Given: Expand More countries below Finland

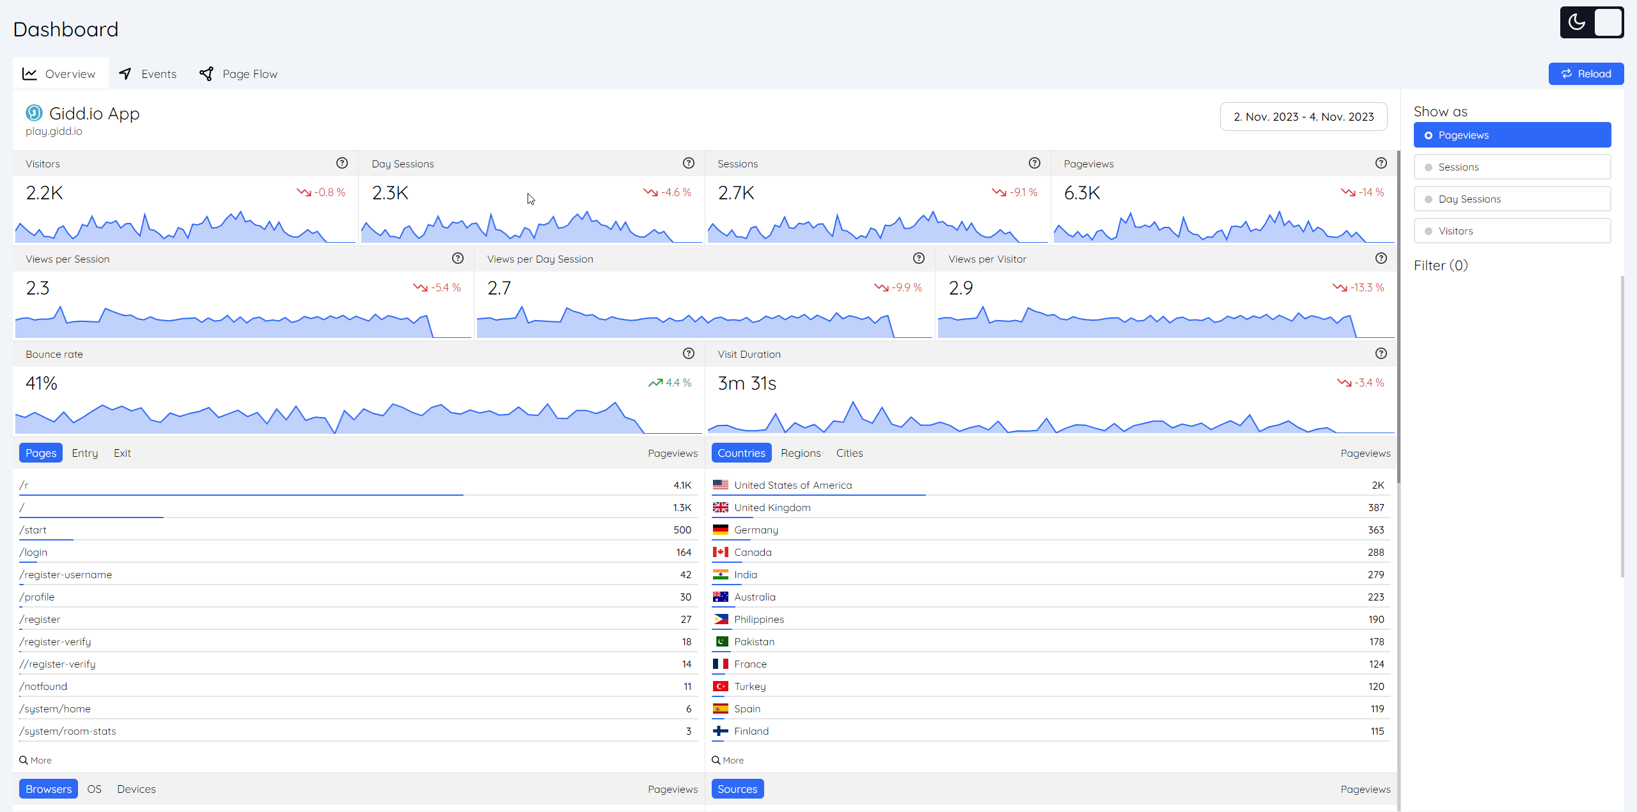Looking at the screenshot, I should point(727,760).
